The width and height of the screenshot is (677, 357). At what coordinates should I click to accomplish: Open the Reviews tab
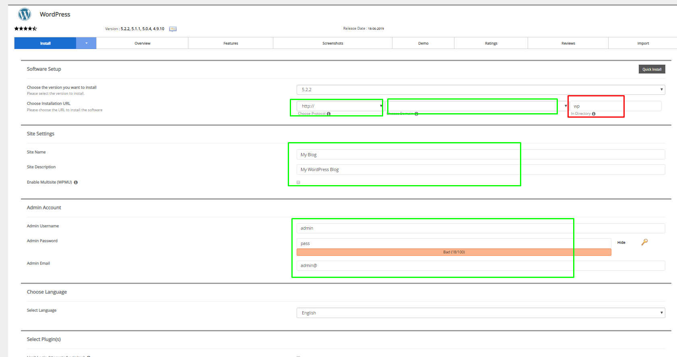click(x=568, y=43)
